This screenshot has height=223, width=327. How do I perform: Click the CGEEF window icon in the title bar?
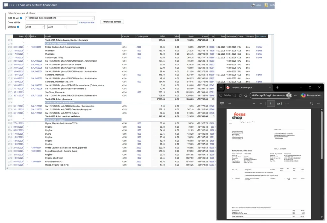(x=6, y=5)
